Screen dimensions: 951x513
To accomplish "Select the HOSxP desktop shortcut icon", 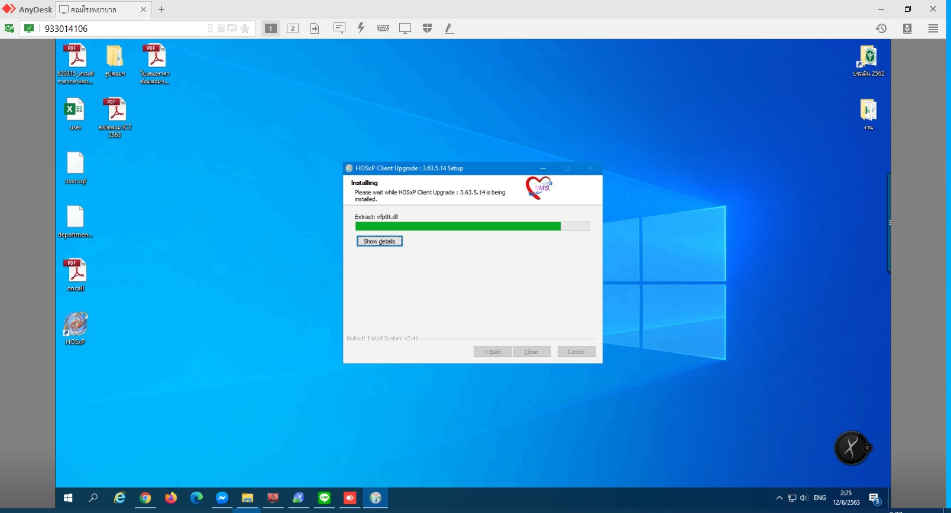I will click(76, 329).
